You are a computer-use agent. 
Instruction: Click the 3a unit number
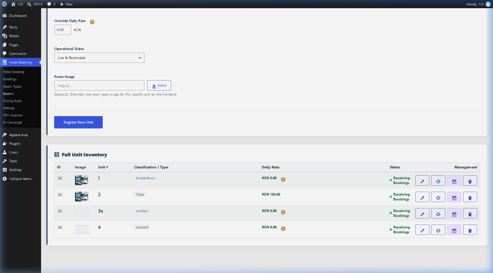[100, 211]
